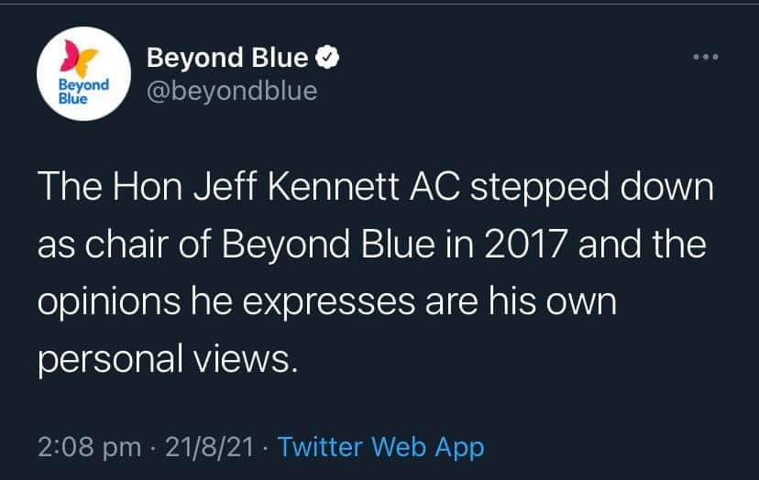Viewport: 759px width, 480px height.
Task: Click the words stepped down in the tweet
Action: (592, 188)
